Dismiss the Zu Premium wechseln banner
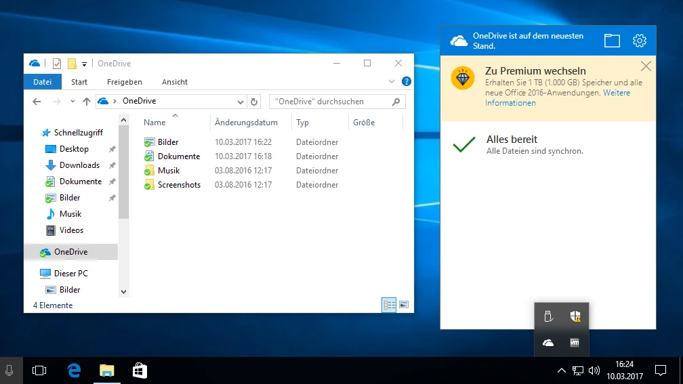Viewport: 683px width, 384px height. pos(646,66)
